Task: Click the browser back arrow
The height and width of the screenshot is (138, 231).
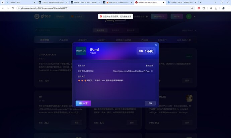Action: point(4,8)
